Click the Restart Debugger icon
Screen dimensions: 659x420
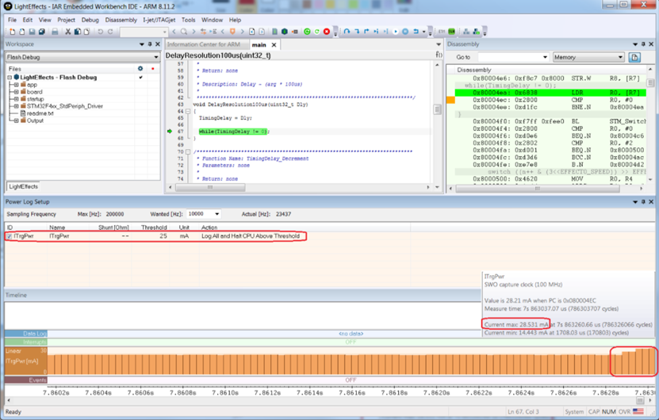(317, 32)
